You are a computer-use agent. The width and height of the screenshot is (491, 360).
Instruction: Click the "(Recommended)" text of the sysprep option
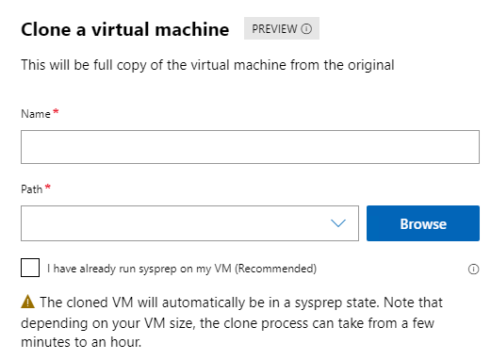tap(275, 269)
